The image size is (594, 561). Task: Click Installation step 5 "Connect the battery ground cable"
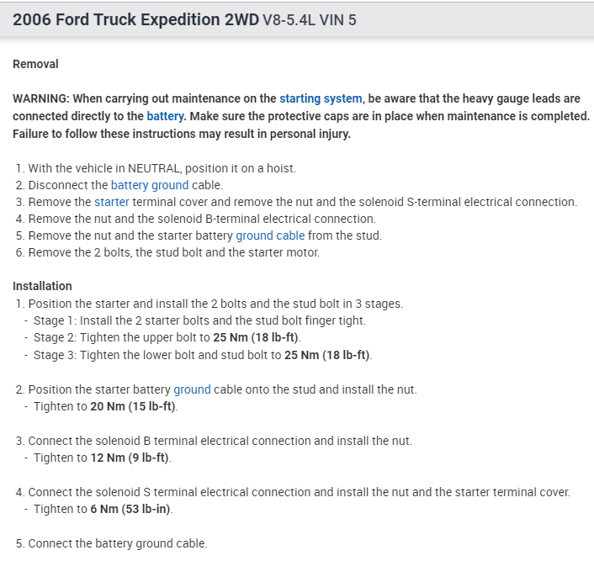tap(117, 543)
